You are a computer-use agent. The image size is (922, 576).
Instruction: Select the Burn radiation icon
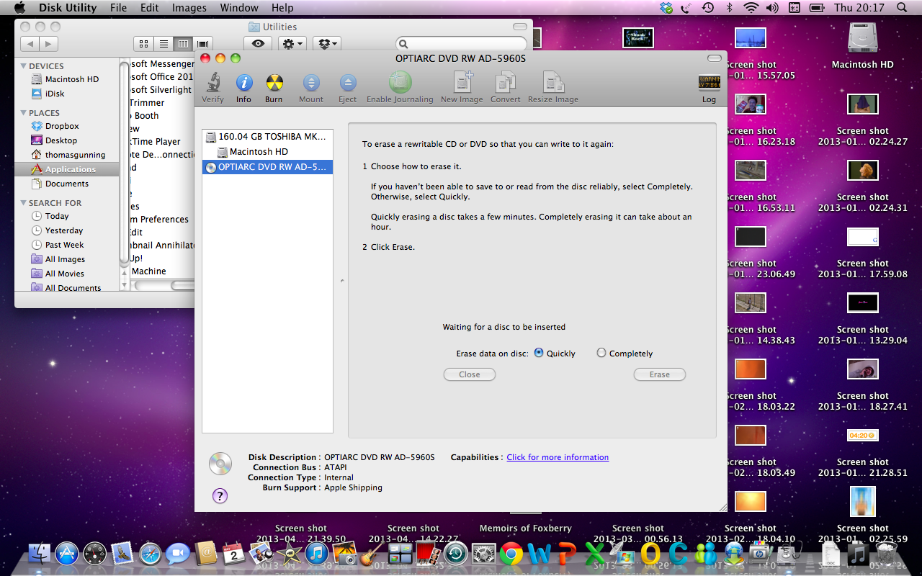pyautogui.click(x=274, y=82)
